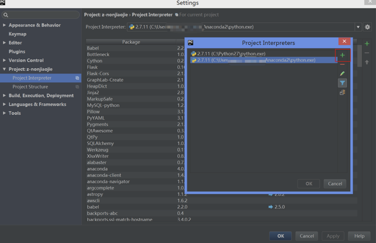This screenshot has height=243, width=376.
Task: Click Cancel button in Settings window
Action: (307, 236)
